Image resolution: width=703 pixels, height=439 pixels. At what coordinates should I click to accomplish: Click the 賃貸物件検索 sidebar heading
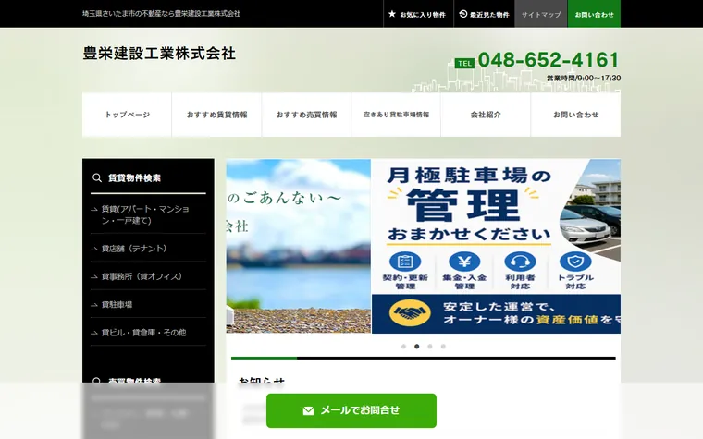(x=134, y=177)
